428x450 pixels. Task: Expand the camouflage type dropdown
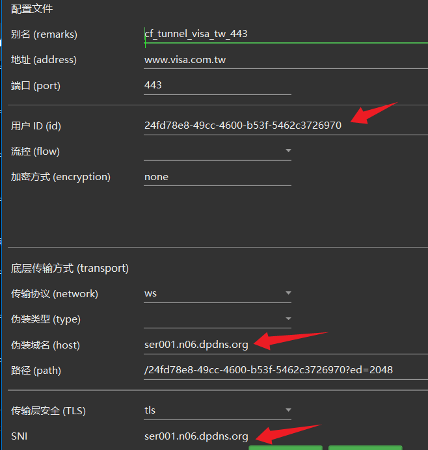point(217,319)
